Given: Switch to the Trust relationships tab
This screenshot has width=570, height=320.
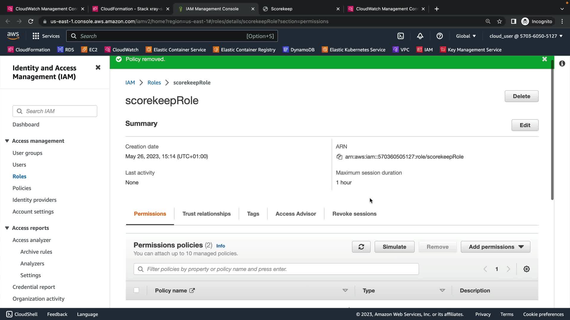Looking at the screenshot, I should pyautogui.click(x=206, y=214).
